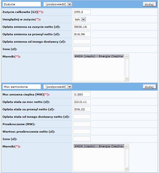Click Oplata stala od innego dostawcy netto field
Screen dimensions: 159x173
pos(82,117)
